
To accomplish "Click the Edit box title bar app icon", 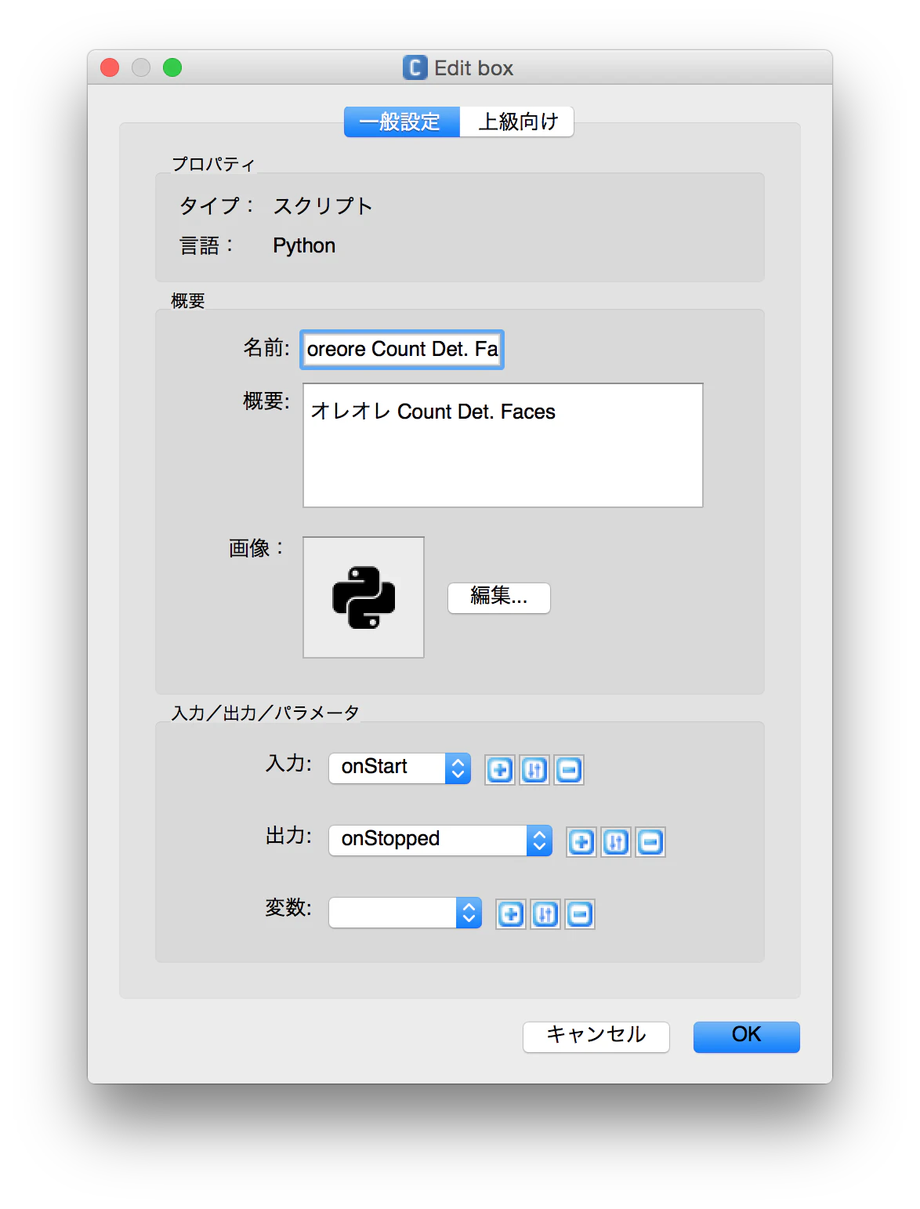I will tap(415, 68).
